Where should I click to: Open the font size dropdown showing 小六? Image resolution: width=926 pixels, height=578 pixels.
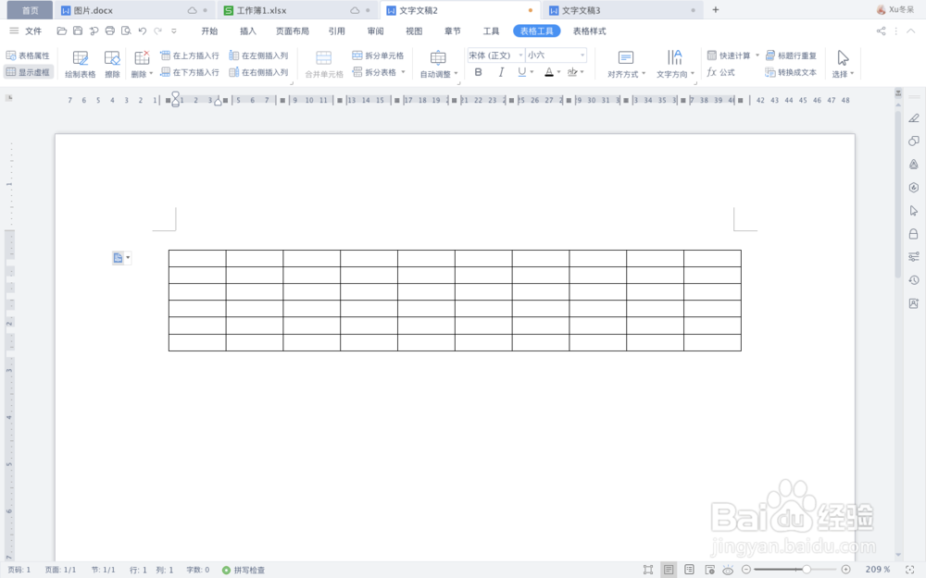[x=582, y=55]
